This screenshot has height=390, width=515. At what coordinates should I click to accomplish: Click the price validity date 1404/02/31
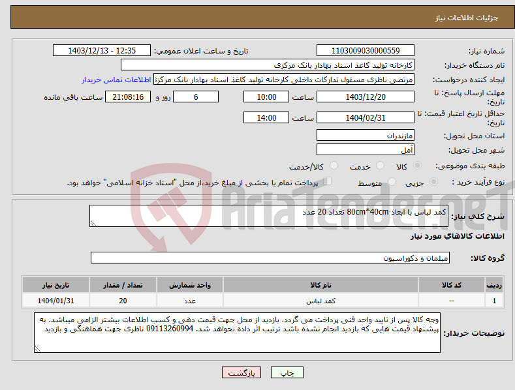(x=366, y=117)
